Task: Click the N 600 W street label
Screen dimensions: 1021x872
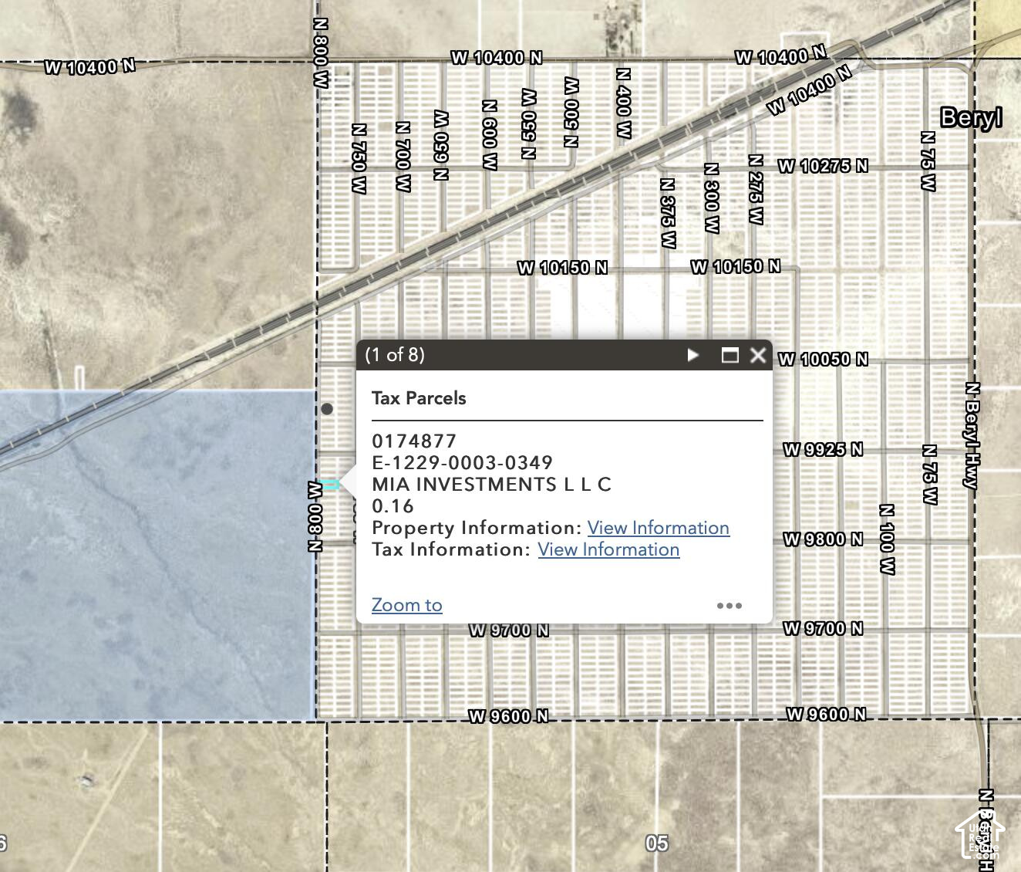Action: 490,134
